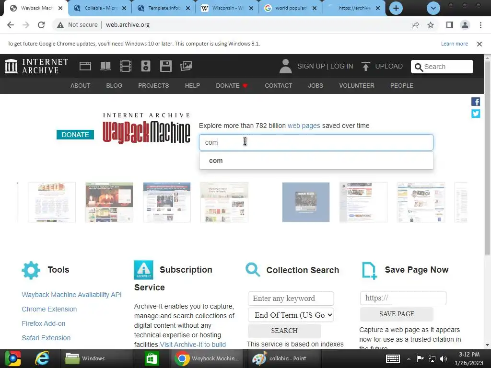491x368 pixels.
Task: Click the SIGN UP link
Action: tap(311, 66)
